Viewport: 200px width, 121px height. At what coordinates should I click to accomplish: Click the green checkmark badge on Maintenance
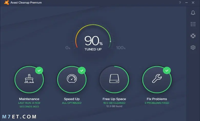(39, 71)
